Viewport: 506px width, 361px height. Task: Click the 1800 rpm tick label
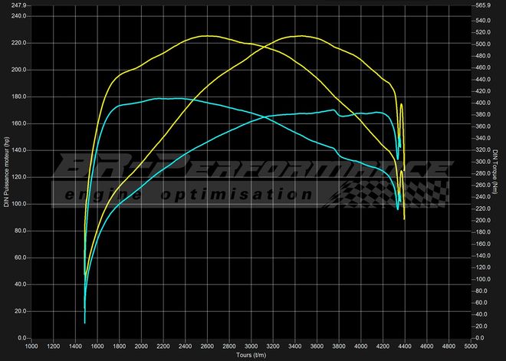tap(119, 346)
